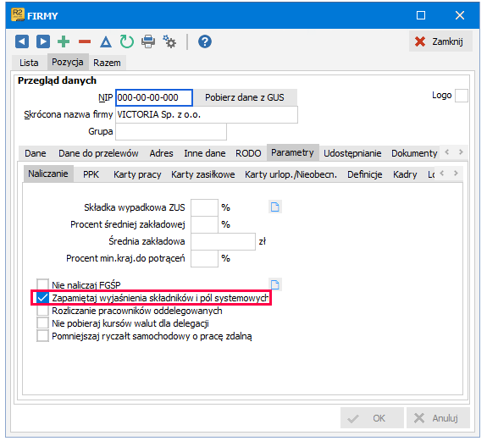Click the blue triangle edit icon
487x441 pixels.
pyautogui.click(x=106, y=41)
